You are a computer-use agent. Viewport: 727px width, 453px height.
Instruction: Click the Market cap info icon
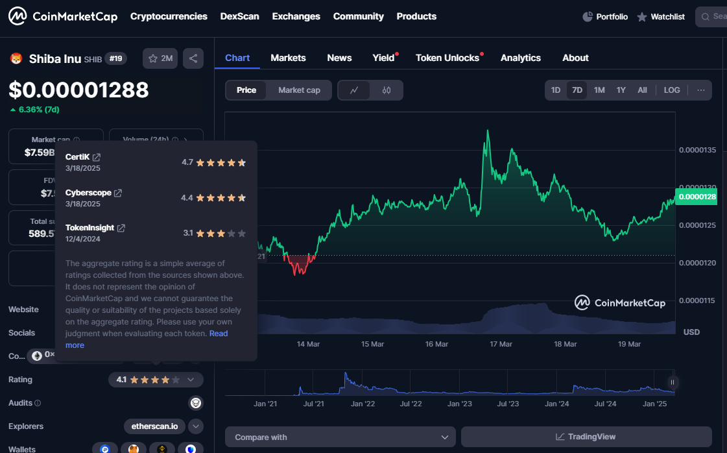click(x=77, y=140)
